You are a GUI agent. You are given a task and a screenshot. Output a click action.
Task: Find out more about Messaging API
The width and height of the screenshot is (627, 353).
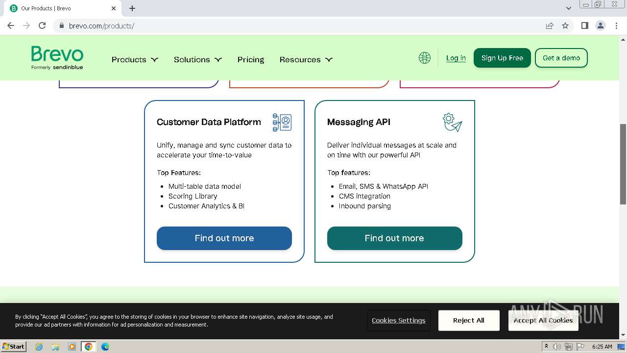395,238
